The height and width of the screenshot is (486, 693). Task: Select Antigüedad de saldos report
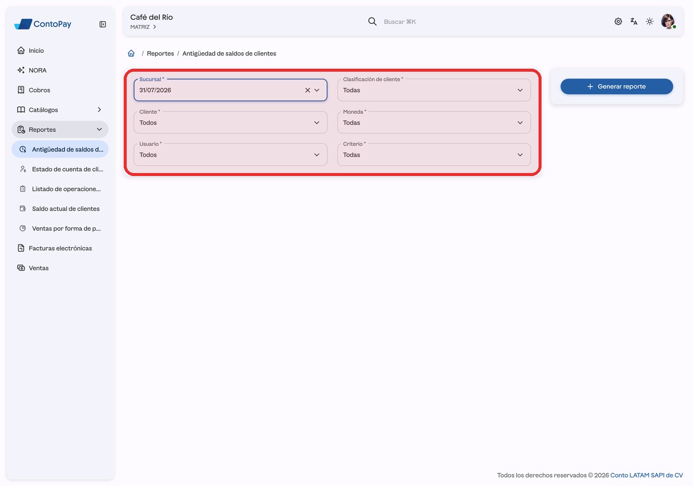tap(60, 149)
